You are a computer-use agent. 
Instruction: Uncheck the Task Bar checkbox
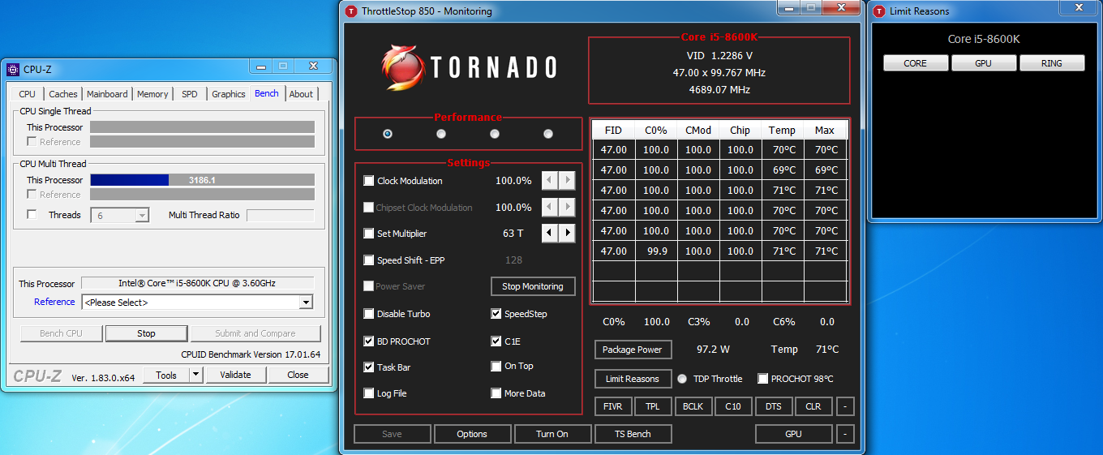click(369, 367)
